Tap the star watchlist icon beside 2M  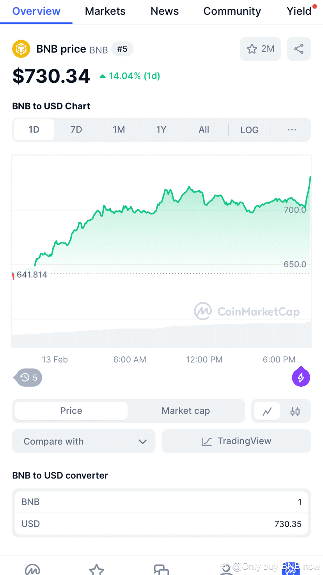[252, 49]
